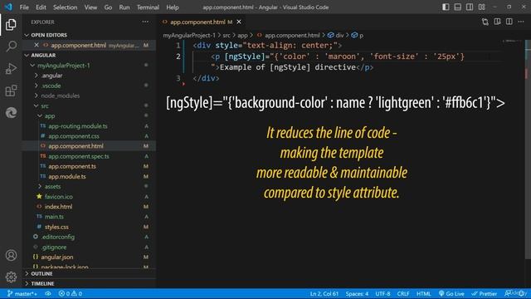Screen dimensions: 531x299
Task: Click Spaces: 4 indentation setting
Action: [x=357, y=293]
